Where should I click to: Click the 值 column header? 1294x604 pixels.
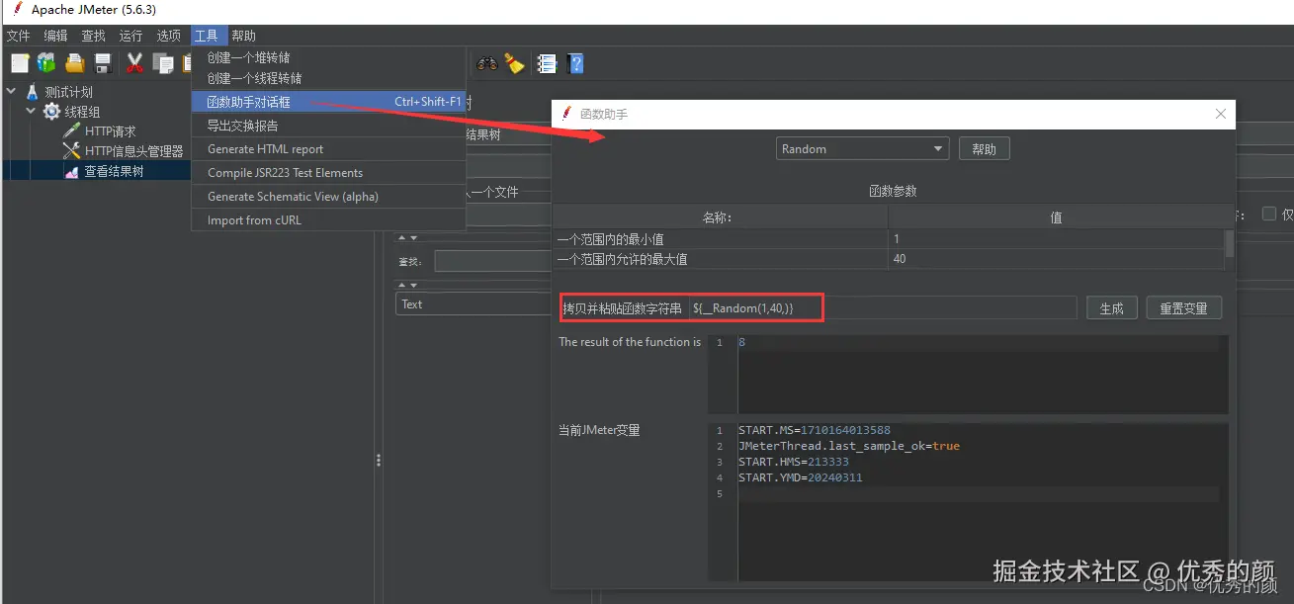(1055, 217)
